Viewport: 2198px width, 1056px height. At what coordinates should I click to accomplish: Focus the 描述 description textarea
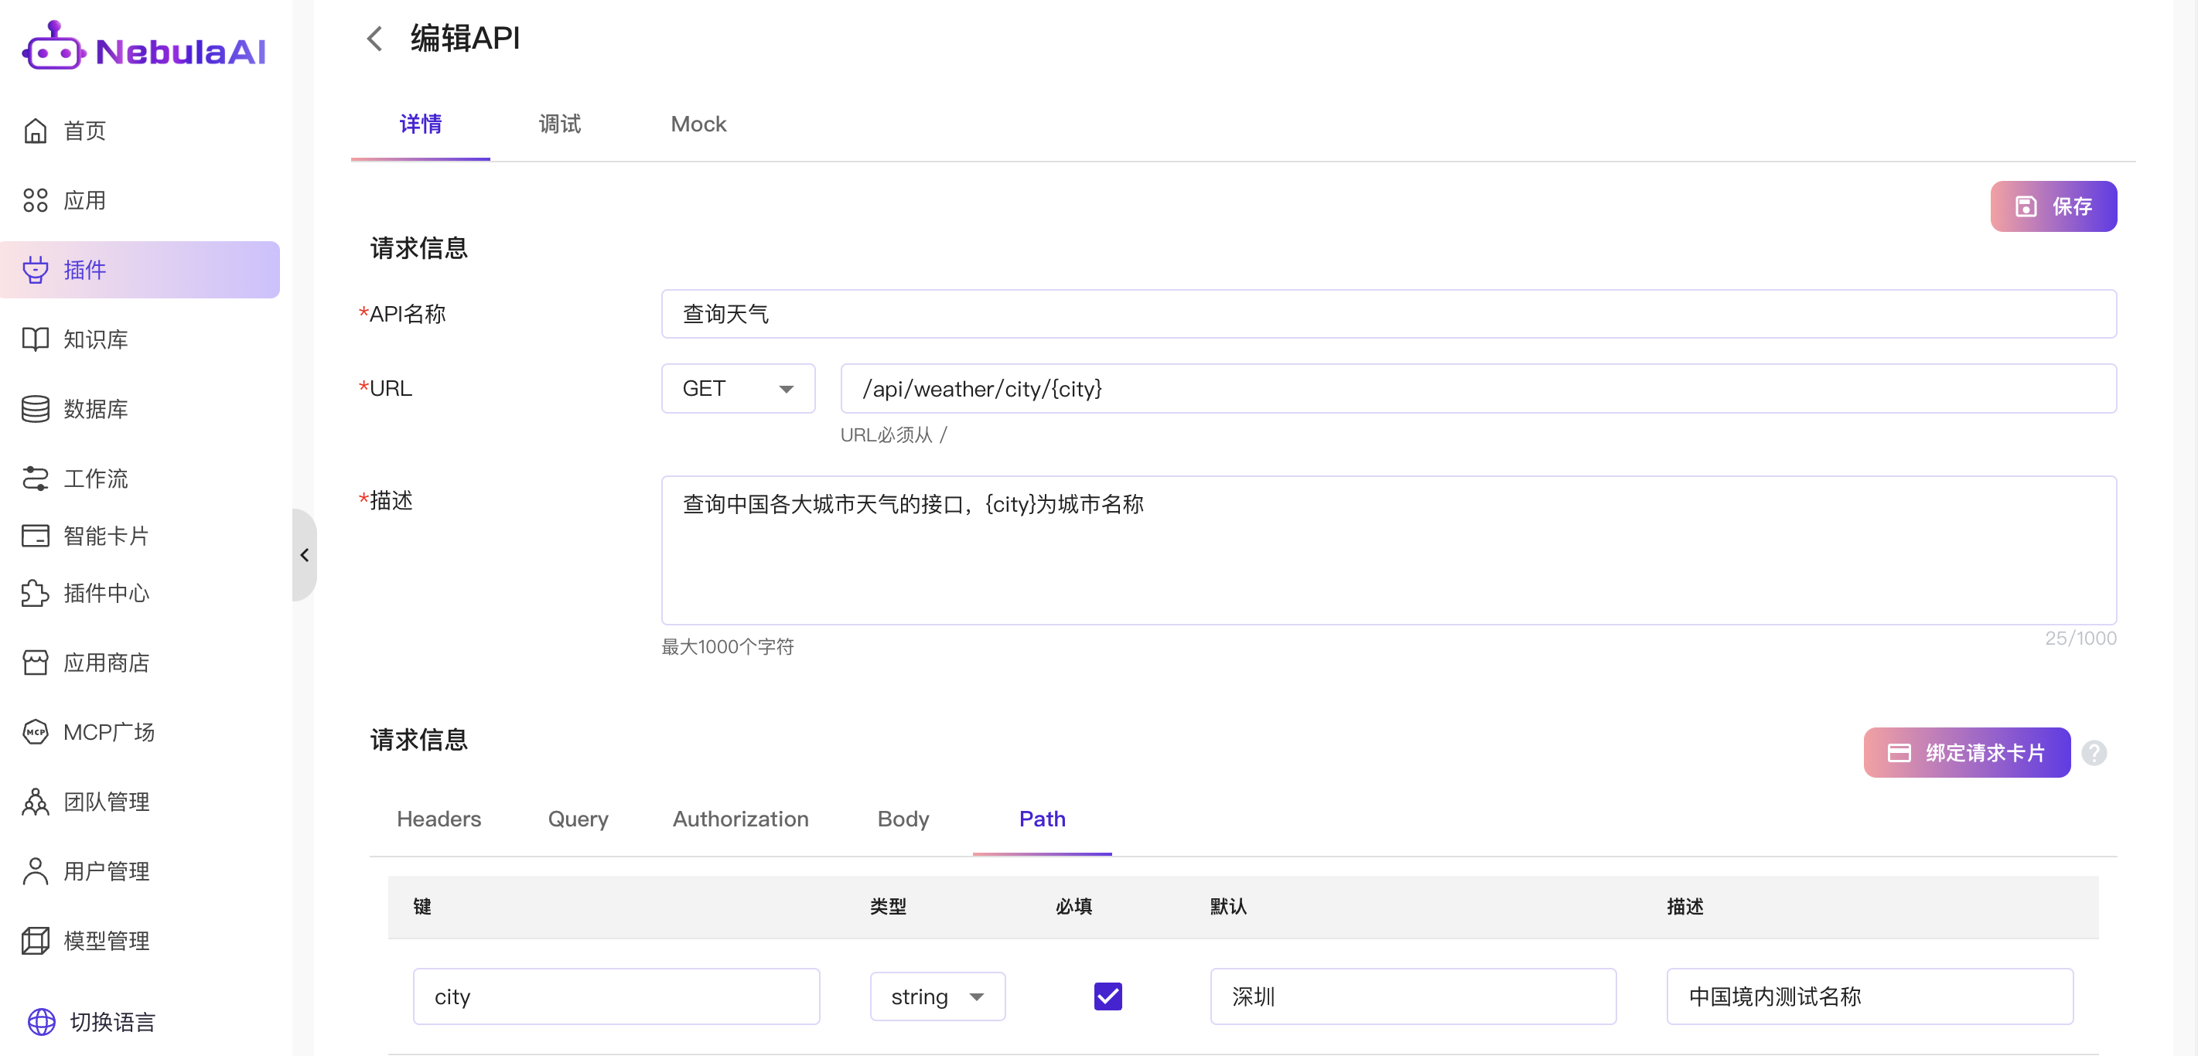click(1389, 550)
